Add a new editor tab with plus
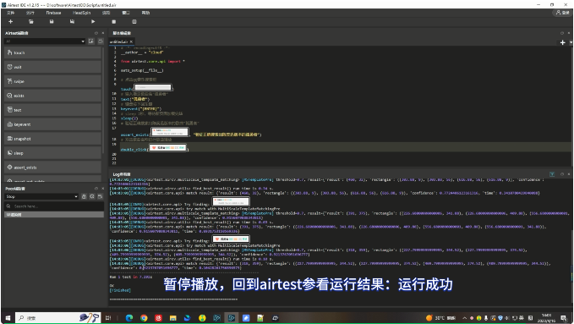The width and height of the screenshot is (574, 324). [x=563, y=42]
